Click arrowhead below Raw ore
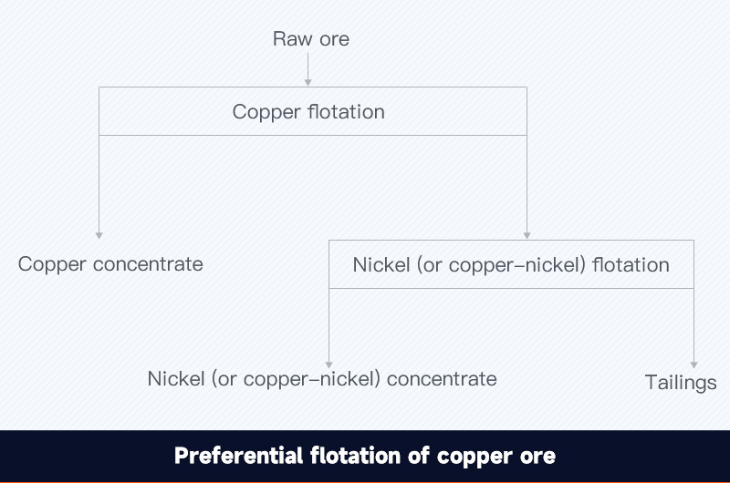The height and width of the screenshot is (483, 730). click(x=308, y=83)
